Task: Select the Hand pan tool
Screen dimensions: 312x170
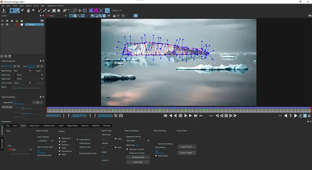Action: 28,10
